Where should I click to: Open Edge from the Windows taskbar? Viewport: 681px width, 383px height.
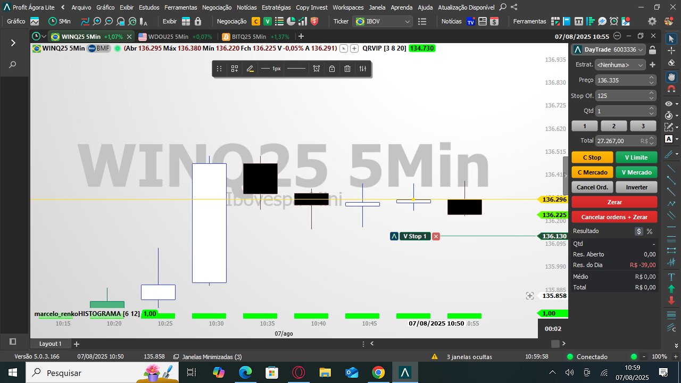[x=245, y=372]
